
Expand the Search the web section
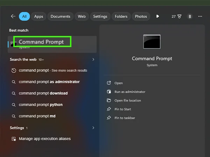tap(93, 59)
